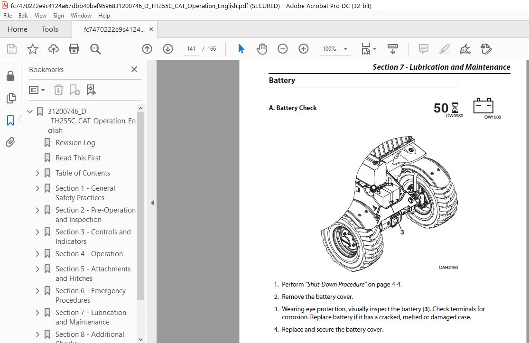Upload file to cloud icon
529x343 pixels.
(x=53, y=49)
